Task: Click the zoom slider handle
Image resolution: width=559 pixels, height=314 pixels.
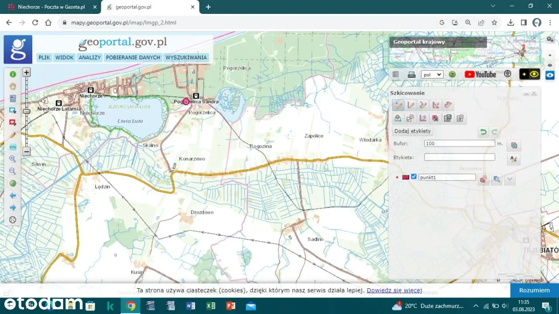Action: pyautogui.click(x=27, y=112)
